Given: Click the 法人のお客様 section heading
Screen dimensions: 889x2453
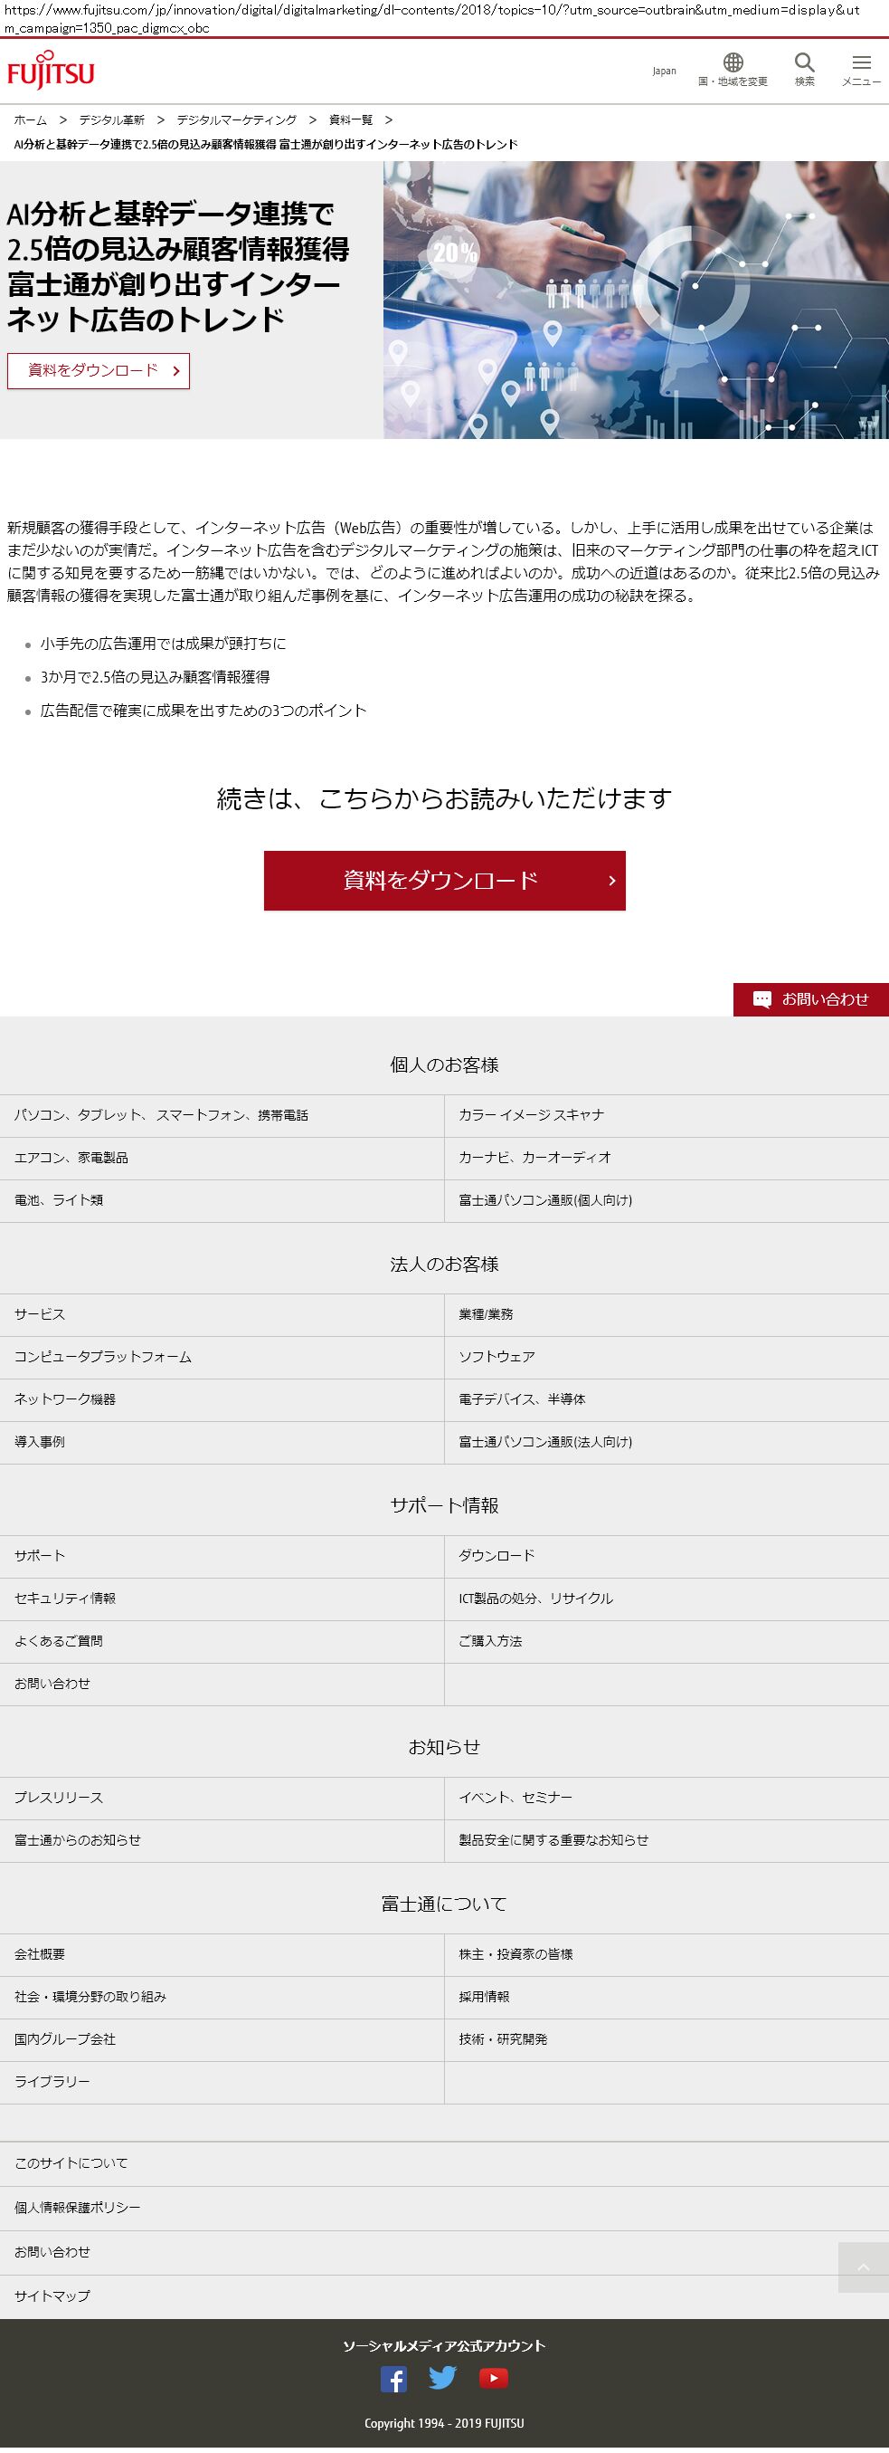Looking at the screenshot, I should click(x=445, y=1265).
